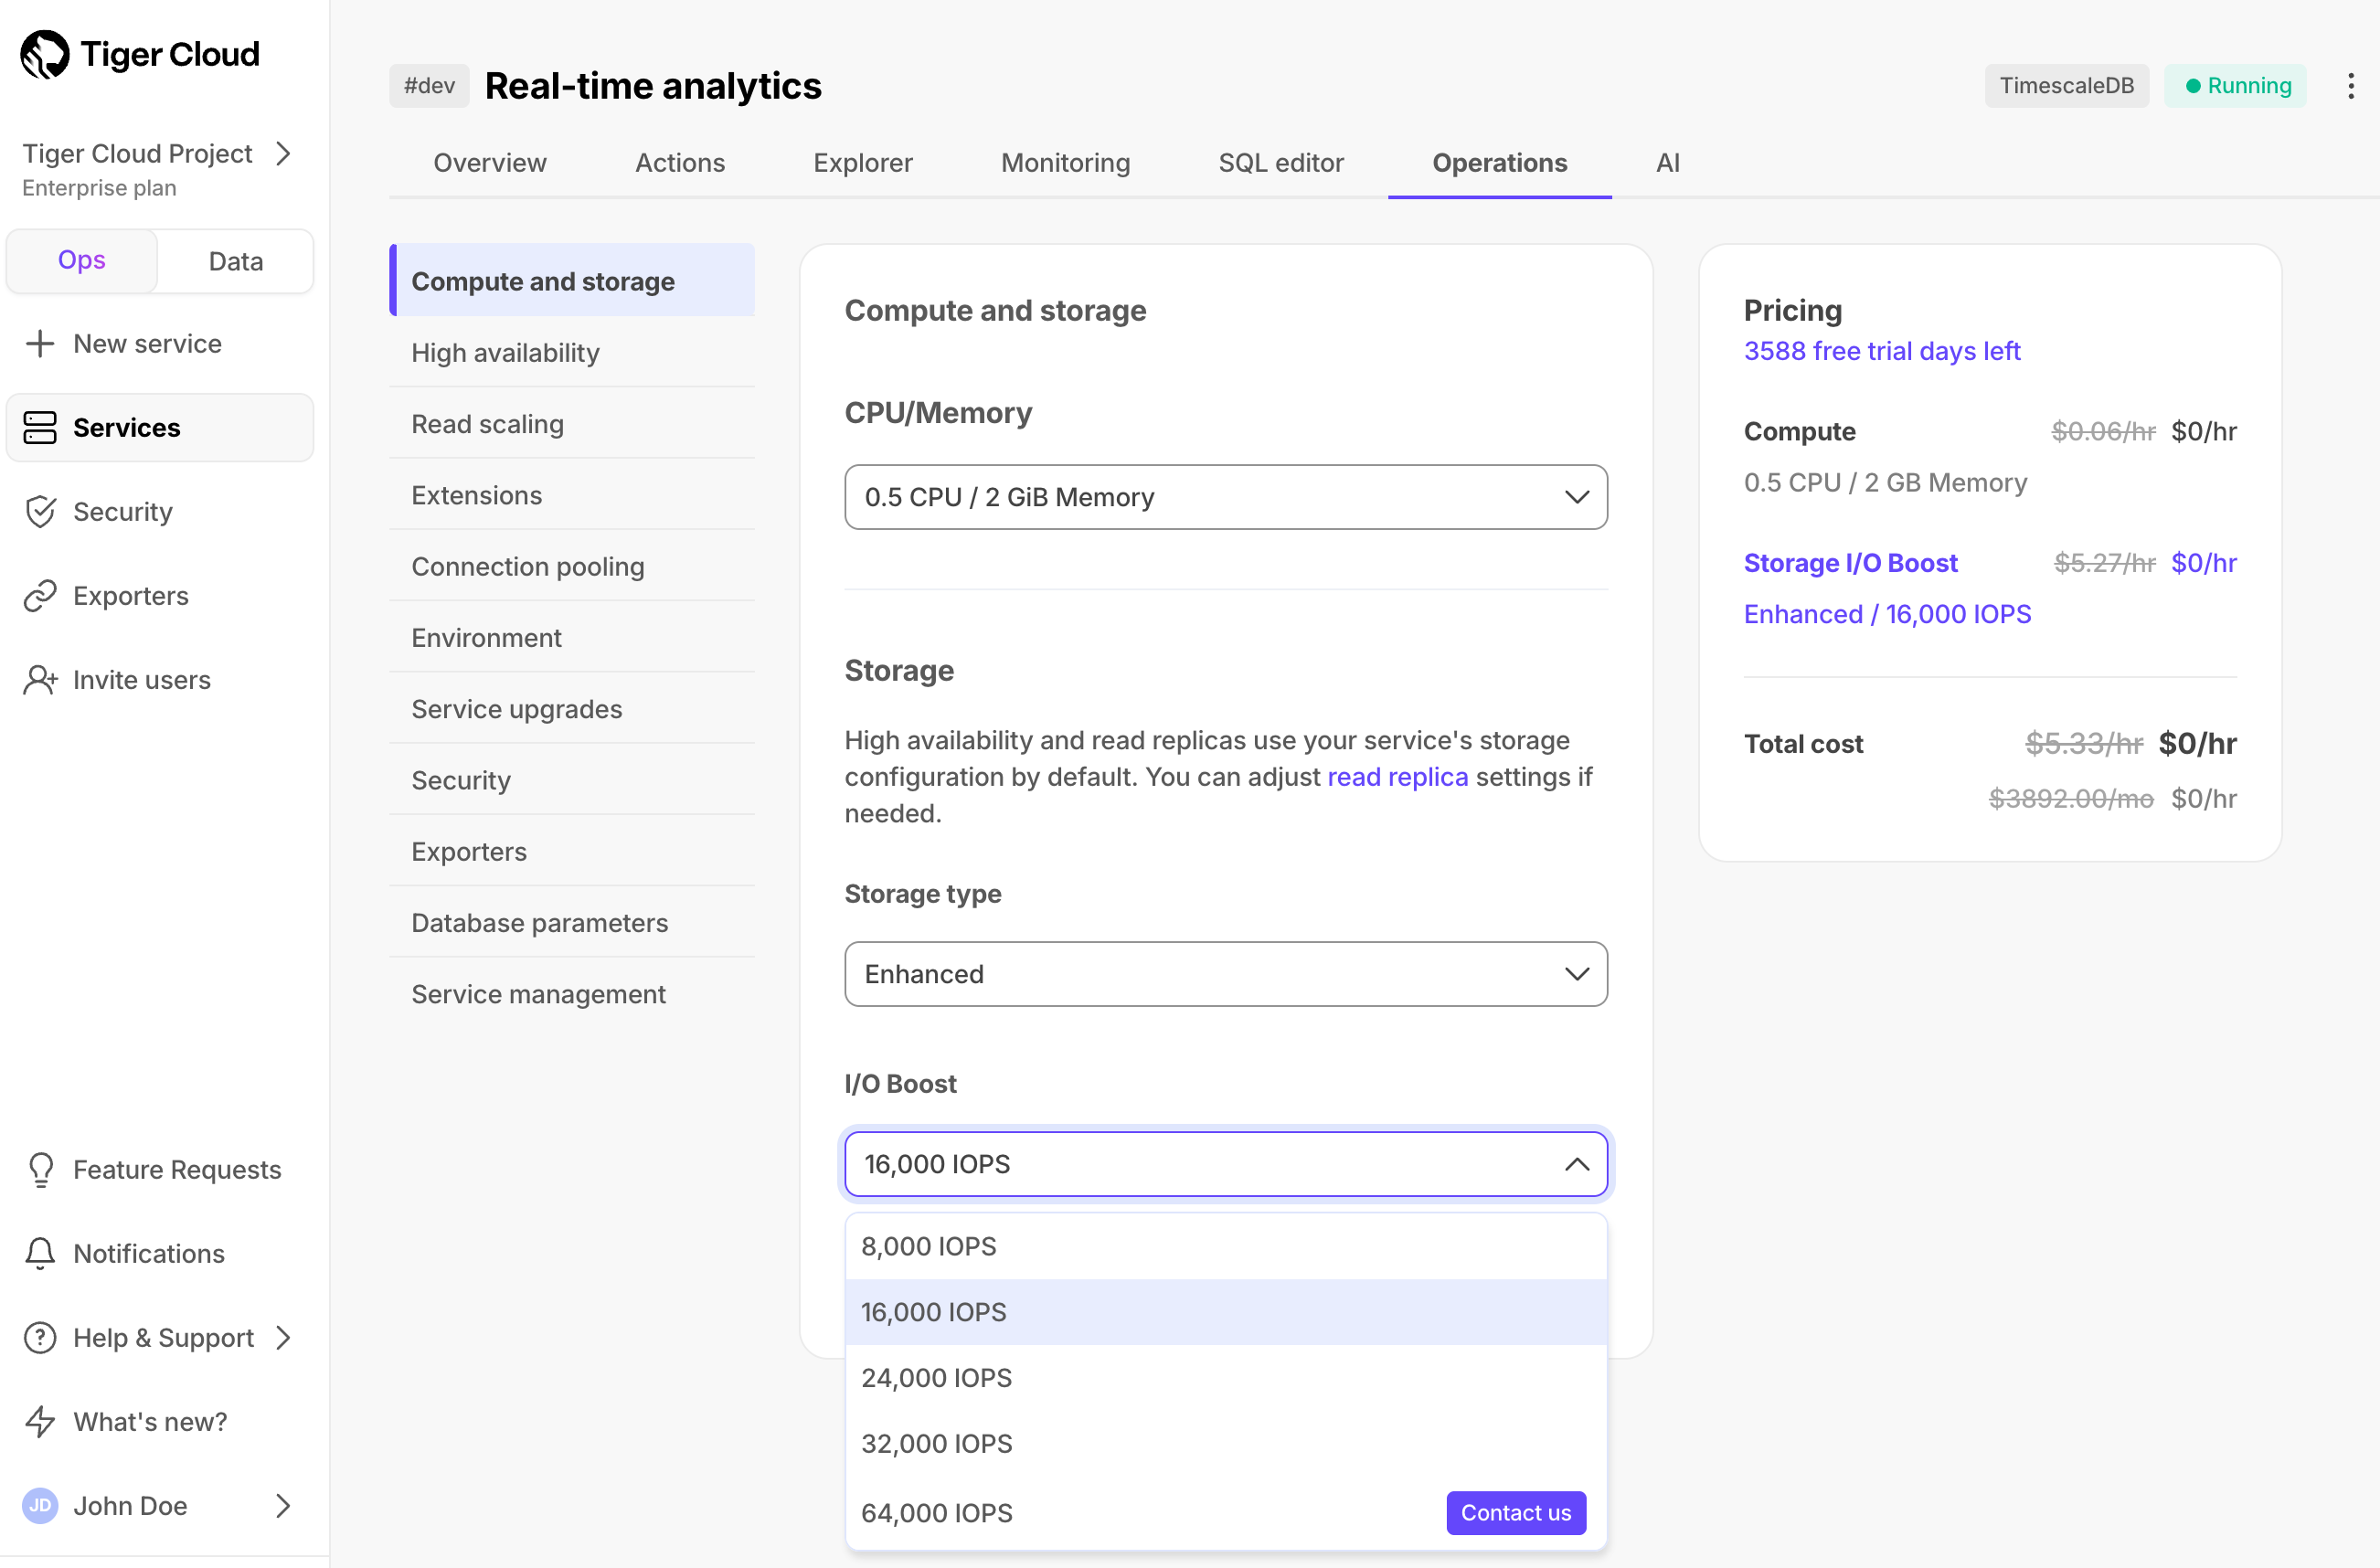Open the Explorer tab
This screenshot has height=1568, width=2380.
[863, 163]
